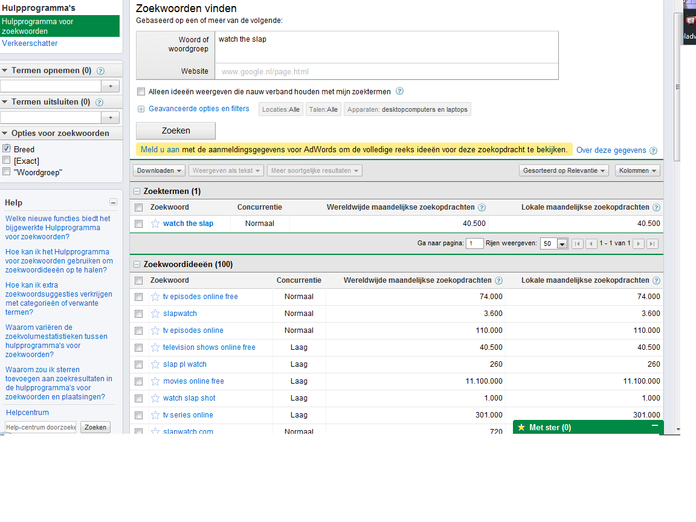Follow the 'Meld u aan' link
The width and height of the screenshot is (696, 522).
[159, 150]
